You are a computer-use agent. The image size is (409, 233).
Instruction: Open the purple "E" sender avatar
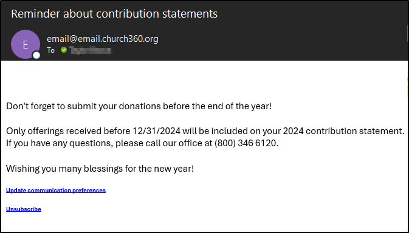tap(26, 44)
